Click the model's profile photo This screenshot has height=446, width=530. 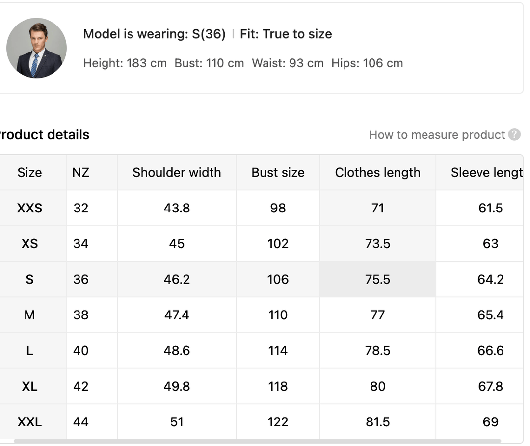tap(36, 48)
